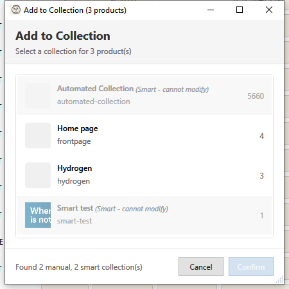This screenshot has width=289, height=289.
Task: Click the Home page placeholder thumbnail
Action: (38, 136)
